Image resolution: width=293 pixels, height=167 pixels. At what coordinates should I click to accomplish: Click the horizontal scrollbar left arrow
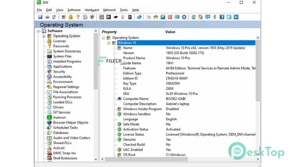(x=103, y=159)
